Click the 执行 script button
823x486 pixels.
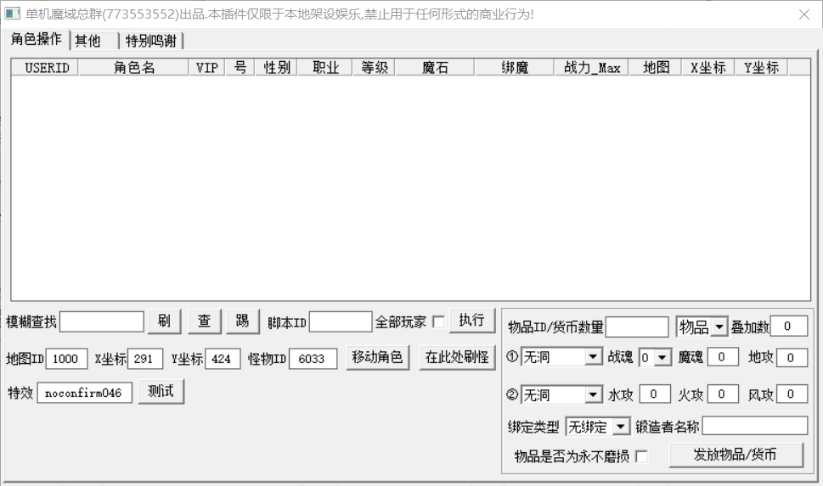(471, 320)
